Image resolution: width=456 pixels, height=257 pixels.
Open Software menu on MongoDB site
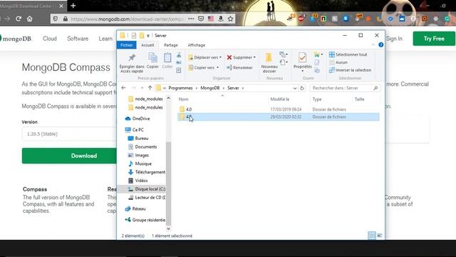(x=78, y=39)
